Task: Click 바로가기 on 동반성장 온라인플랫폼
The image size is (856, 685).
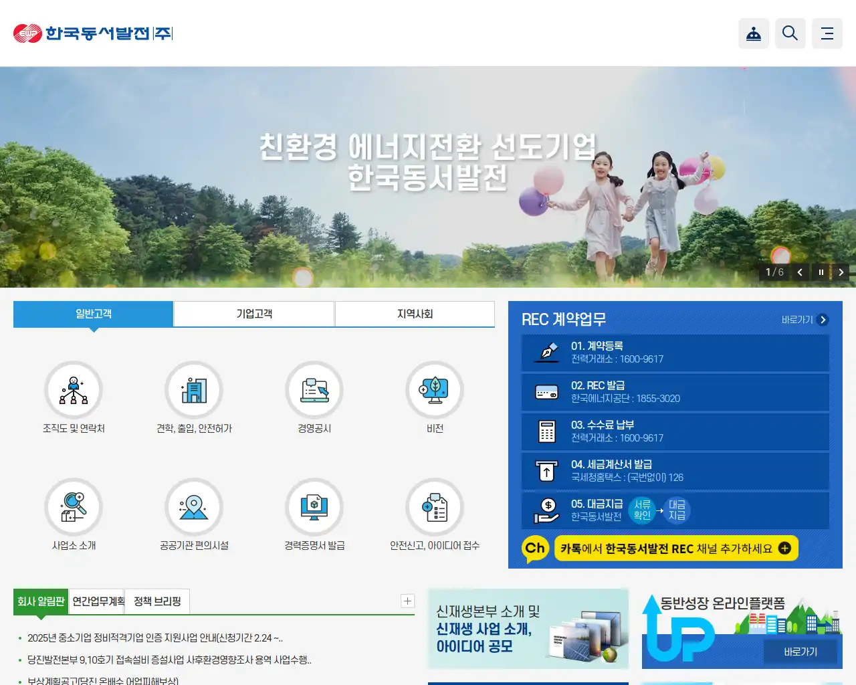Action: coord(801,652)
